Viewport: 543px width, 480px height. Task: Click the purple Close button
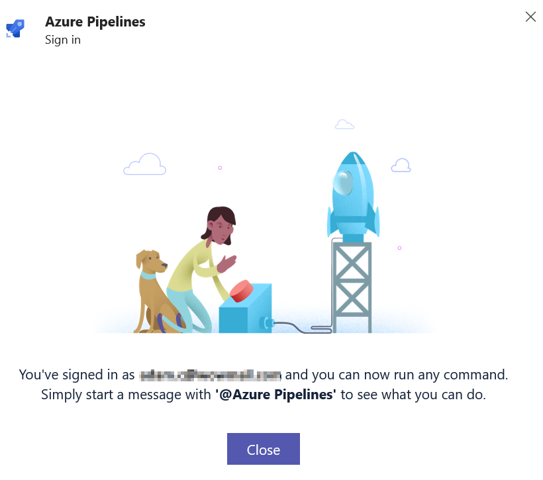(263, 449)
